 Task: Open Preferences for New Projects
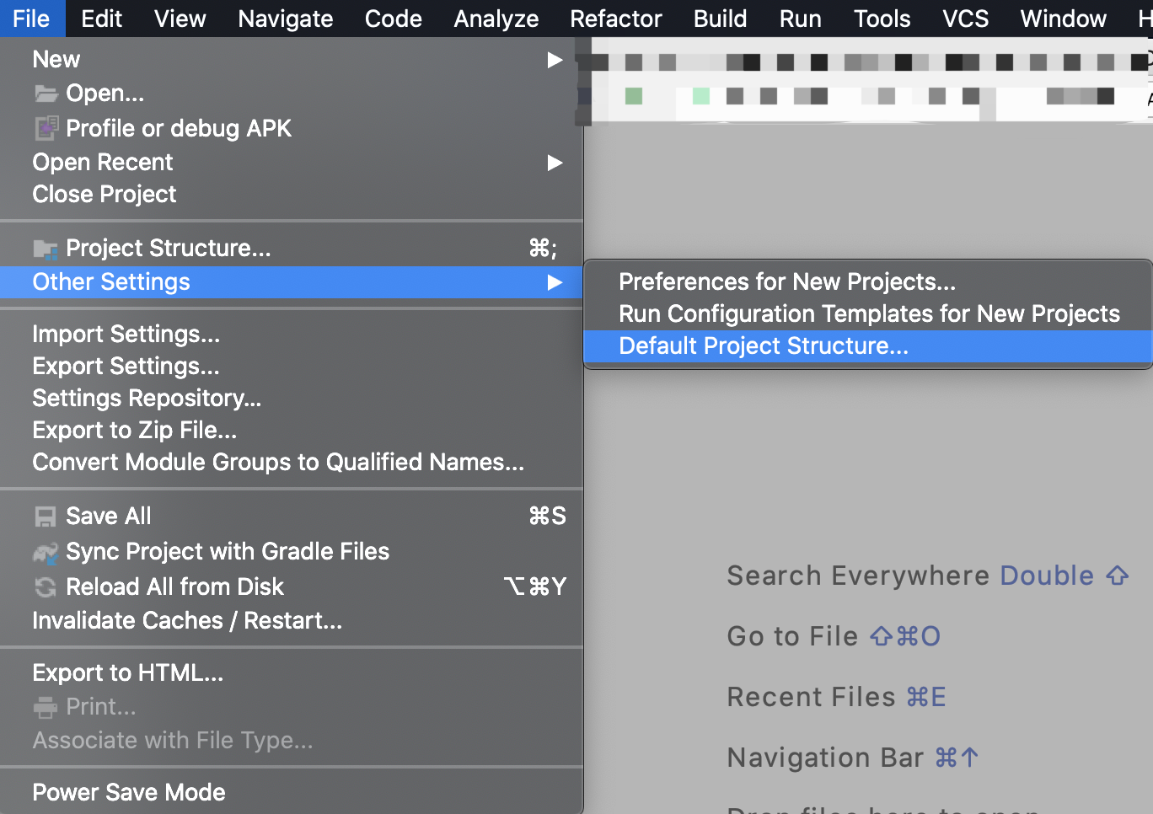point(787,281)
